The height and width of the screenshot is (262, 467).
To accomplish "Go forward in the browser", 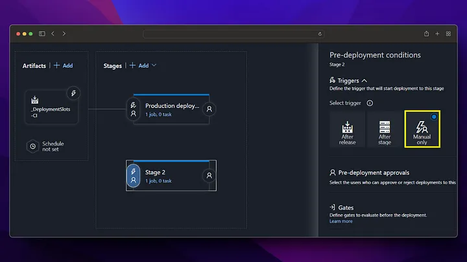I will 64,34.
